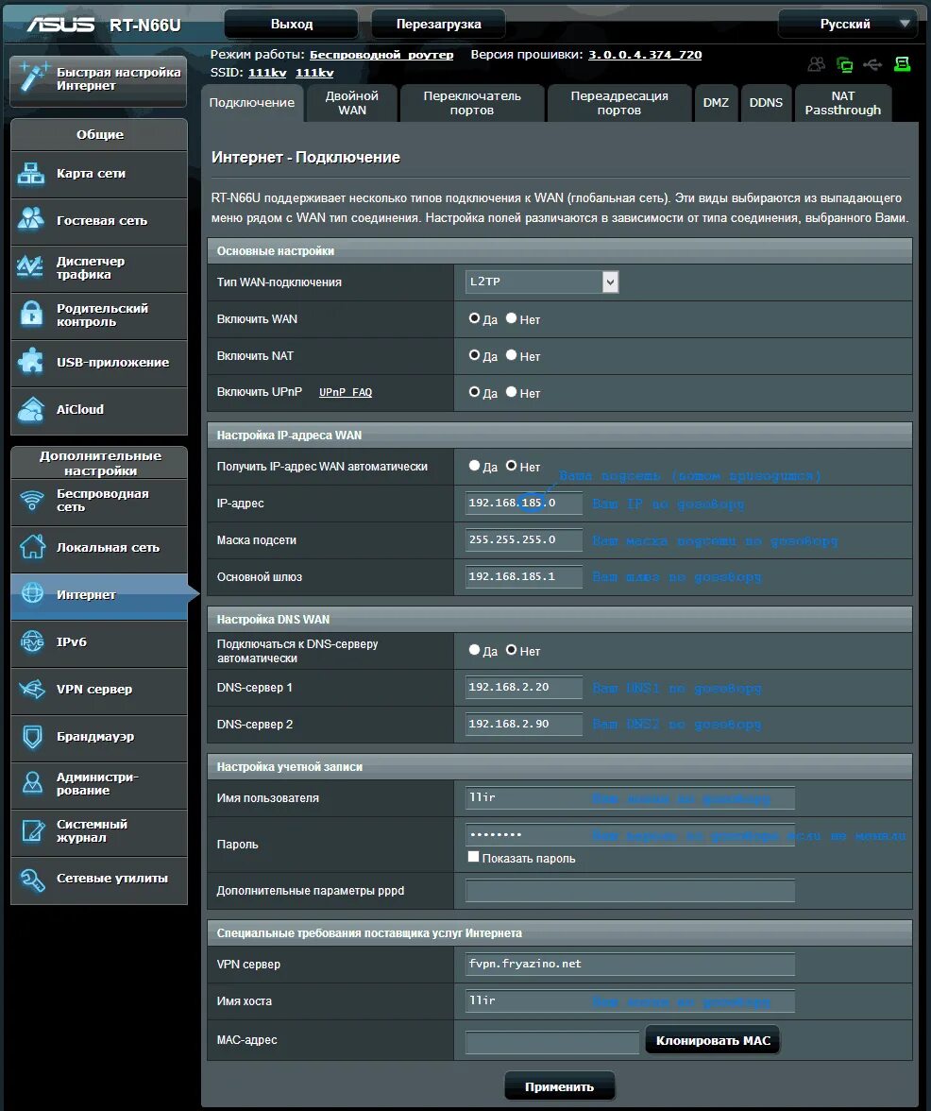Image resolution: width=931 pixels, height=1111 pixels.
Task: Click Дополнительные параметры pppd field
Action: click(x=630, y=891)
